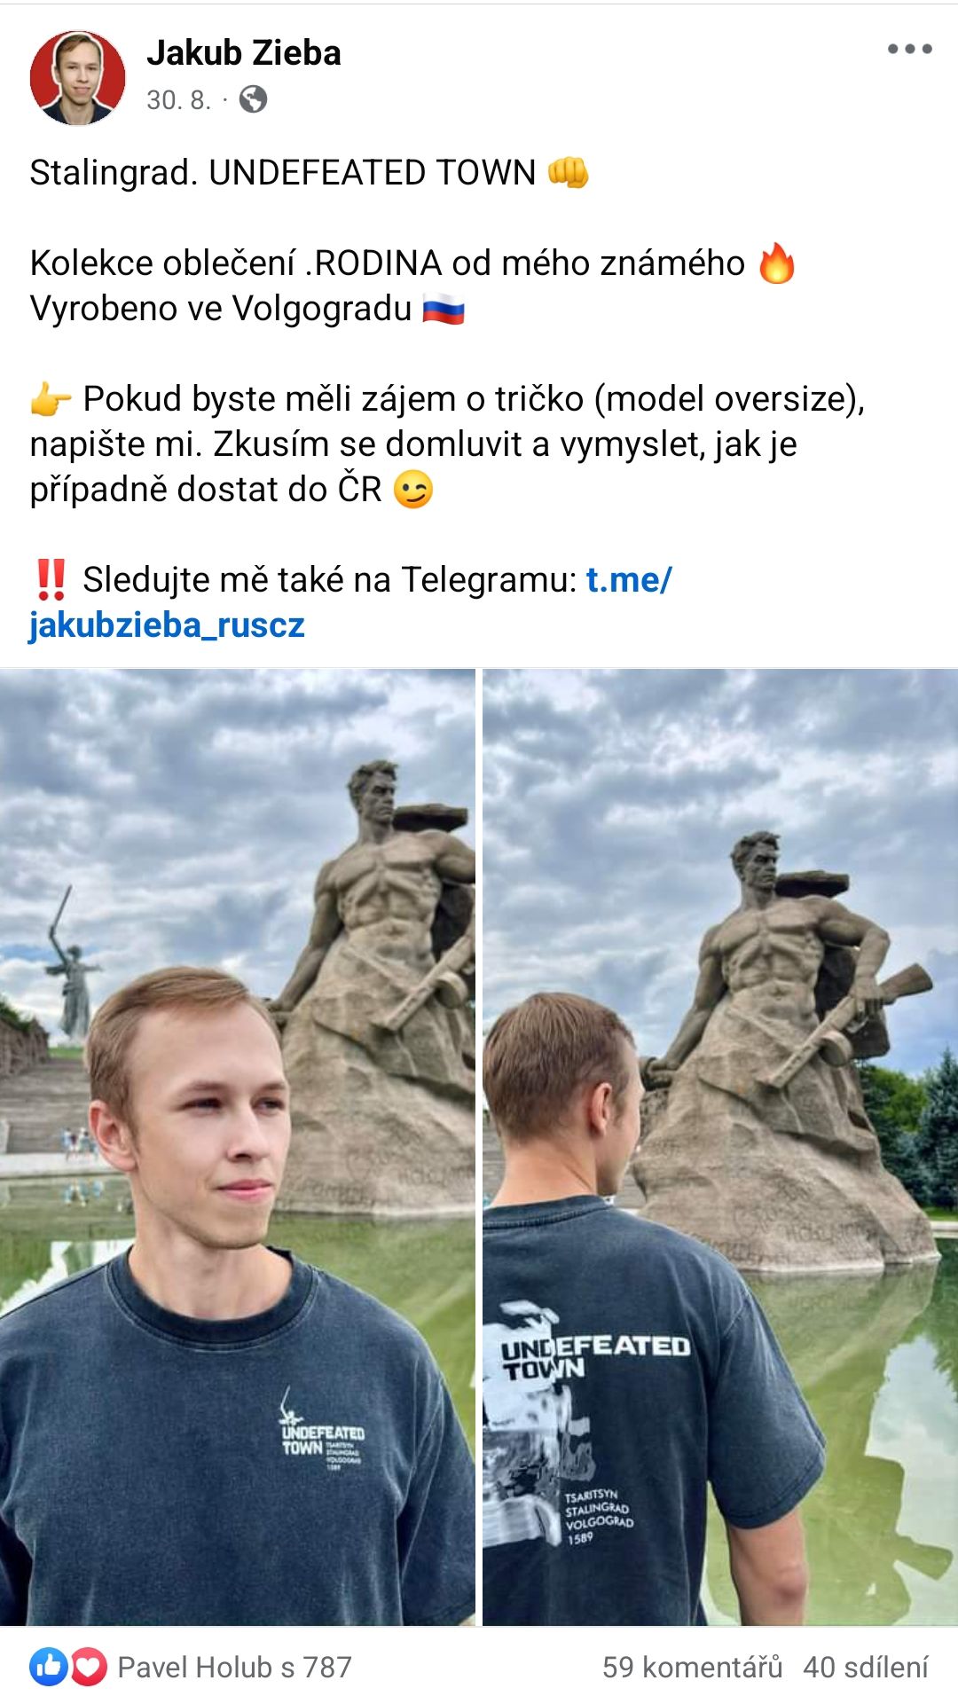Open the left photo showing shirt front

(x=238, y=1147)
